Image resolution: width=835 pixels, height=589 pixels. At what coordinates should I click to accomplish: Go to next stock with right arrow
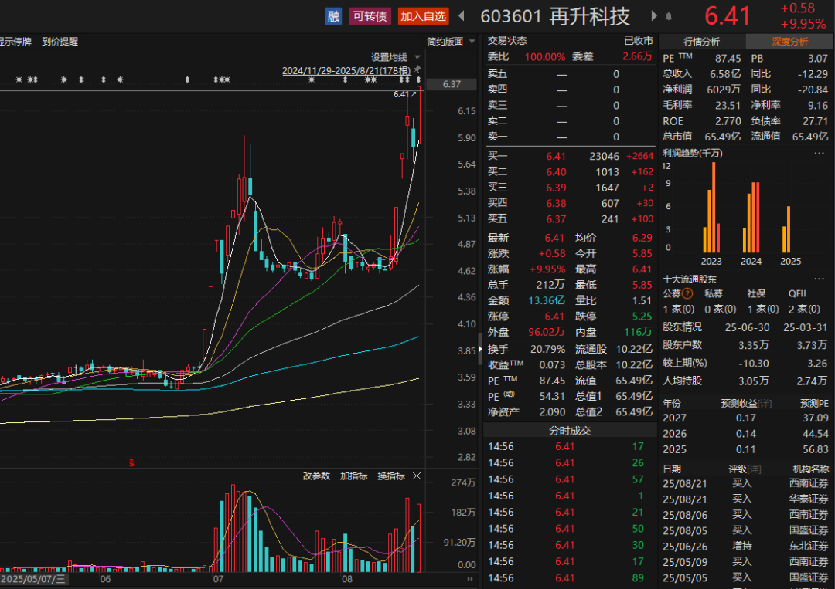[x=654, y=15]
